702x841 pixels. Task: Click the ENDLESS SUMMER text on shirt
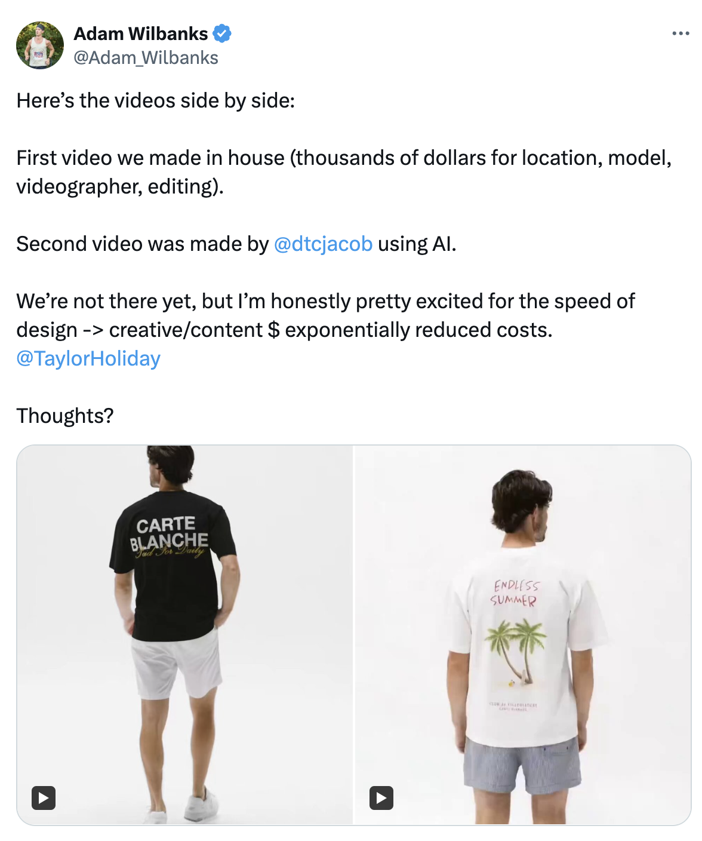point(515,593)
